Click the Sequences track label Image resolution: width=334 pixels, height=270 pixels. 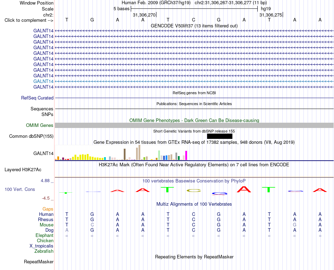click(x=42, y=109)
